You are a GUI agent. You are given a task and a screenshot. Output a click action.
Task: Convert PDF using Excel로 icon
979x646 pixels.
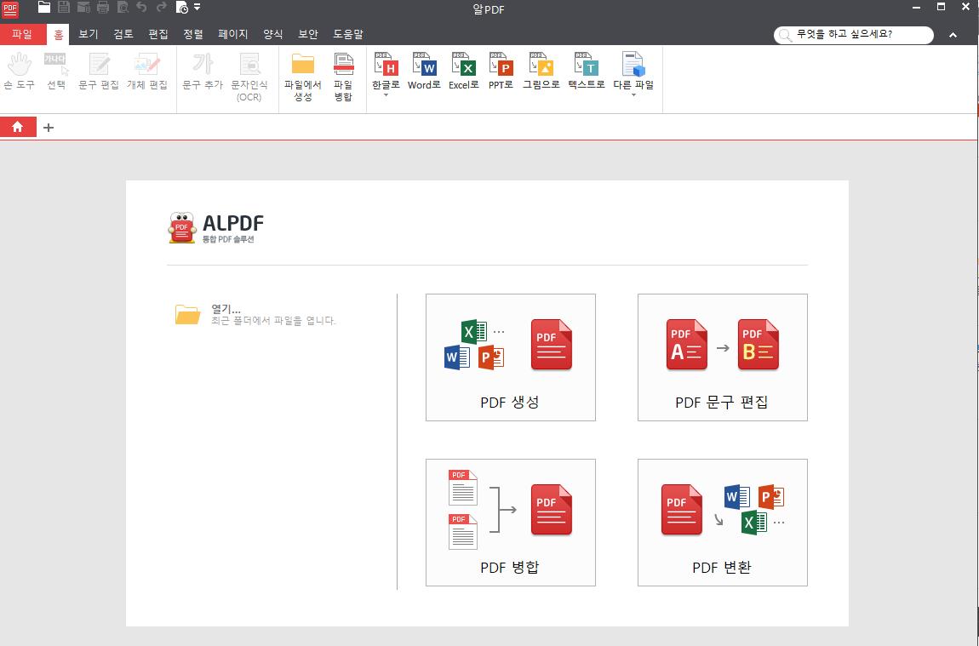(x=462, y=72)
